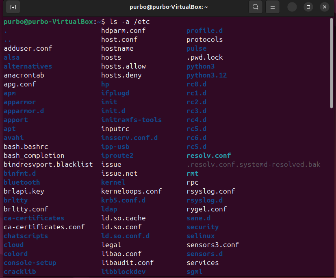This screenshot has width=336, height=278.
Task: Click bash.bashrc in the listing
Action: tap(26, 147)
